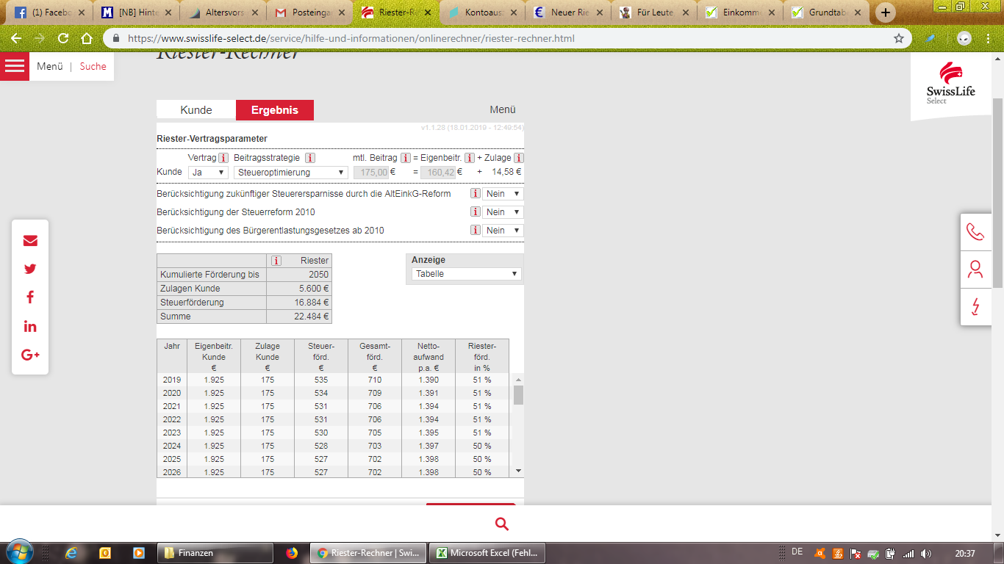This screenshot has width=1004, height=564.
Task: Launch Internet Explorer from the taskbar
Action: point(71,553)
